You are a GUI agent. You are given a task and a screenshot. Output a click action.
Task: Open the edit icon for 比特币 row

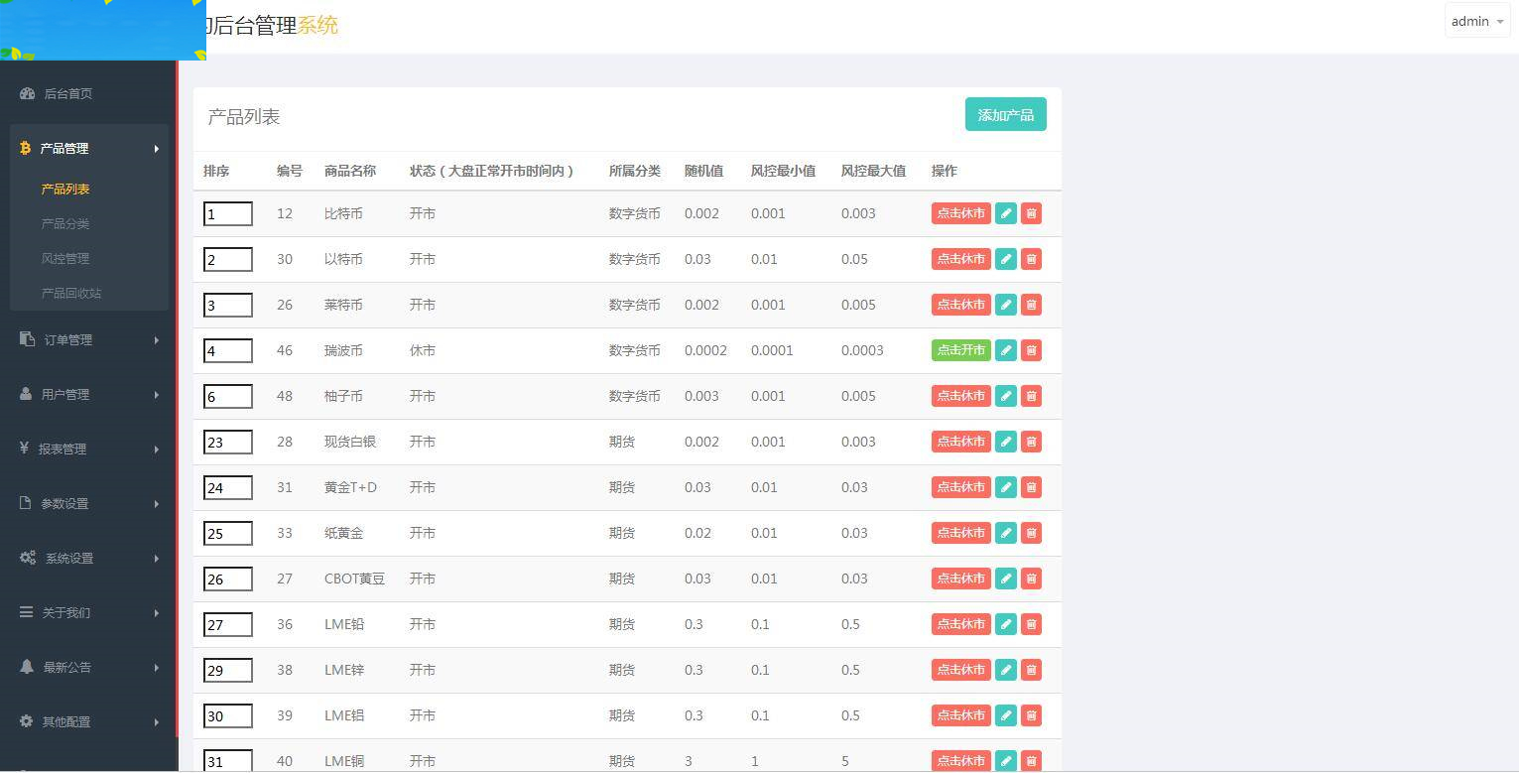[1005, 212]
